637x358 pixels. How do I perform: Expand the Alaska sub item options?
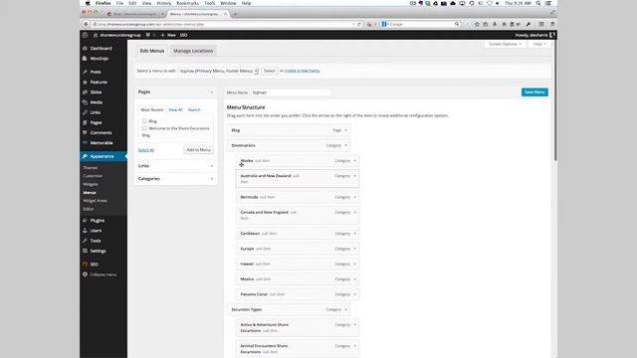tap(354, 161)
